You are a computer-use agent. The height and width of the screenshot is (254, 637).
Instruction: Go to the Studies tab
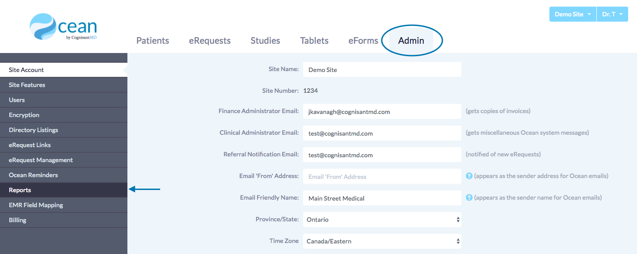(x=265, y=41)
